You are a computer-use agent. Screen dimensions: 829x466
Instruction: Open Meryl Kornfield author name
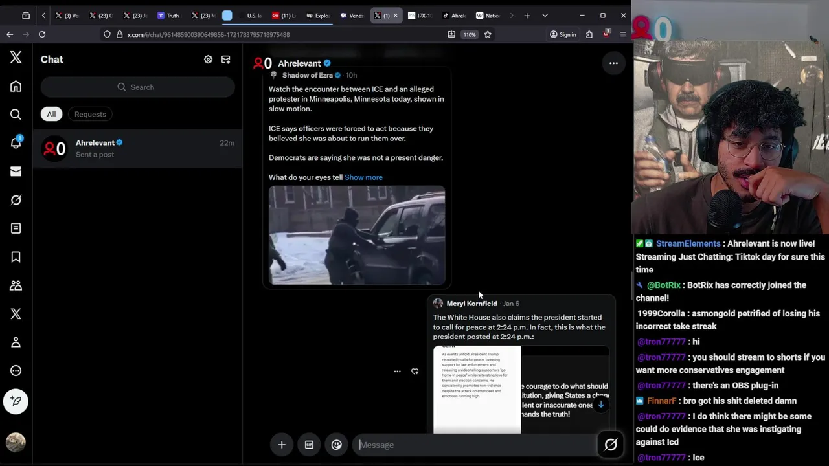pyautogui.click(x=471, y=304)
